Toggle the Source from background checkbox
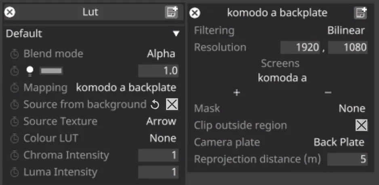 click(x=172, y=105)
